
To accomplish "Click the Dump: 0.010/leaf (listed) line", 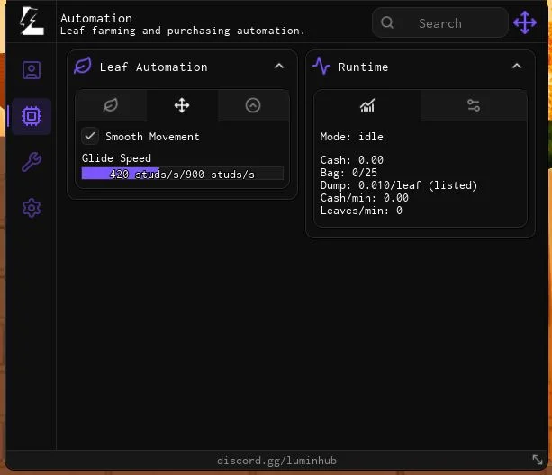I will click(x=399, y=185).
